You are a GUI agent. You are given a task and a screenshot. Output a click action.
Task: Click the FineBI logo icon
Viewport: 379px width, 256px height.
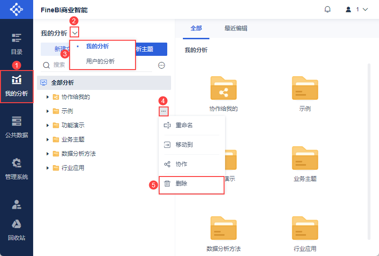tap(17, 9)
